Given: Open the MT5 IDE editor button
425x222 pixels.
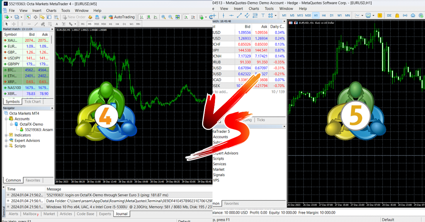Looking at the screenshot, I should [x=389, y=15].
